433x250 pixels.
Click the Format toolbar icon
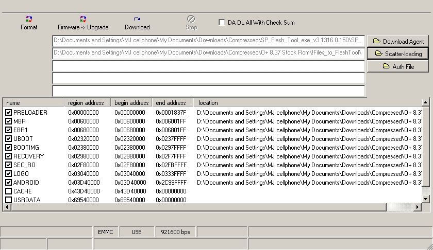(29, 20)
